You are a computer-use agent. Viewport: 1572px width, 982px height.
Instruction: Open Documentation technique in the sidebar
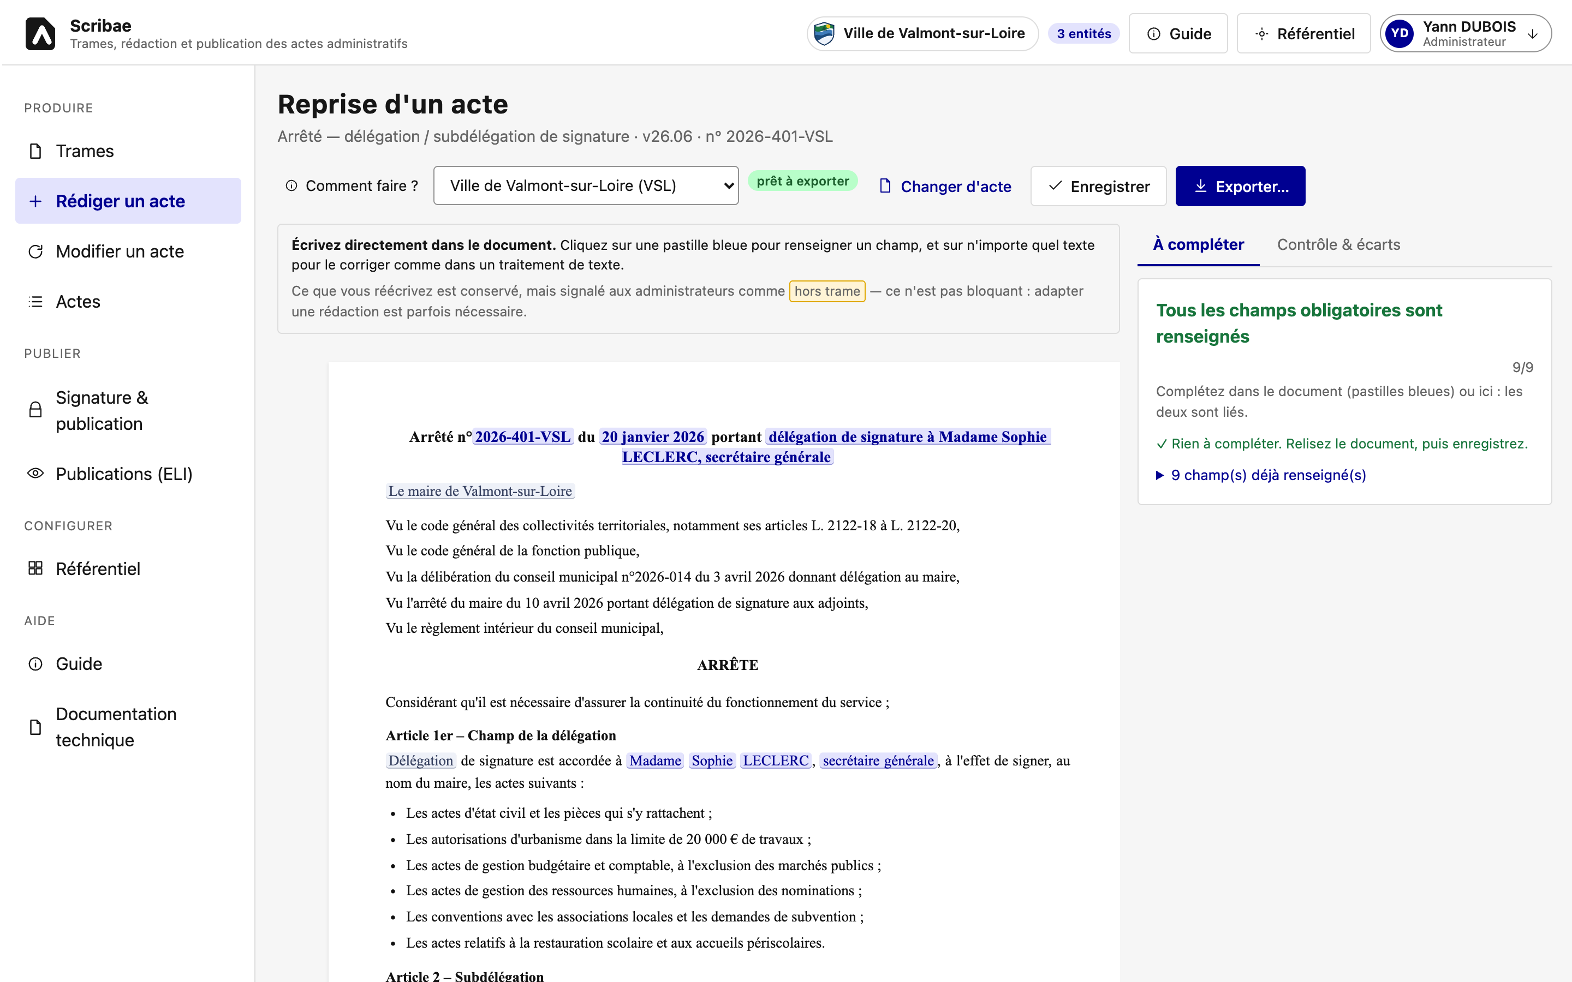128,727
